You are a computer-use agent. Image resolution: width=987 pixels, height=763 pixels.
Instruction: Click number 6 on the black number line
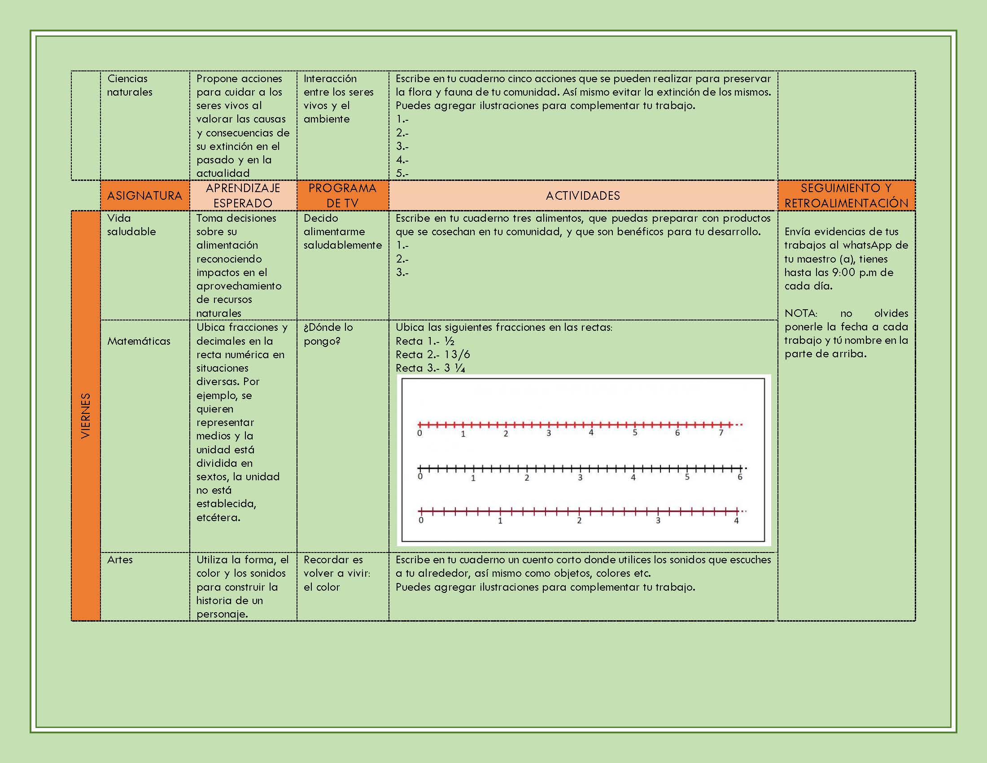click(x=740, y=478)
